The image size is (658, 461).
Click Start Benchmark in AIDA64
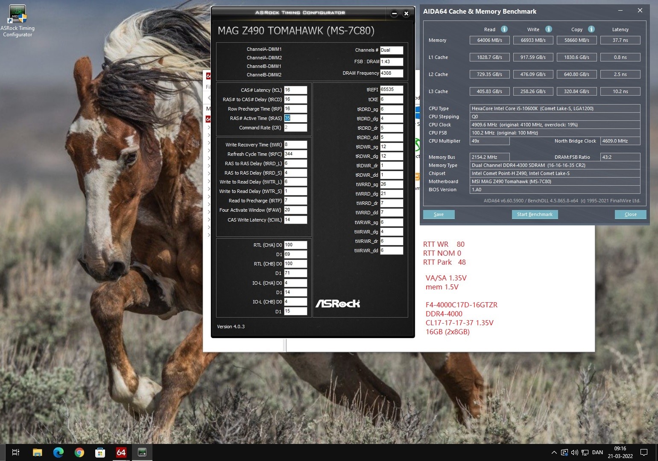coord(535,214)
